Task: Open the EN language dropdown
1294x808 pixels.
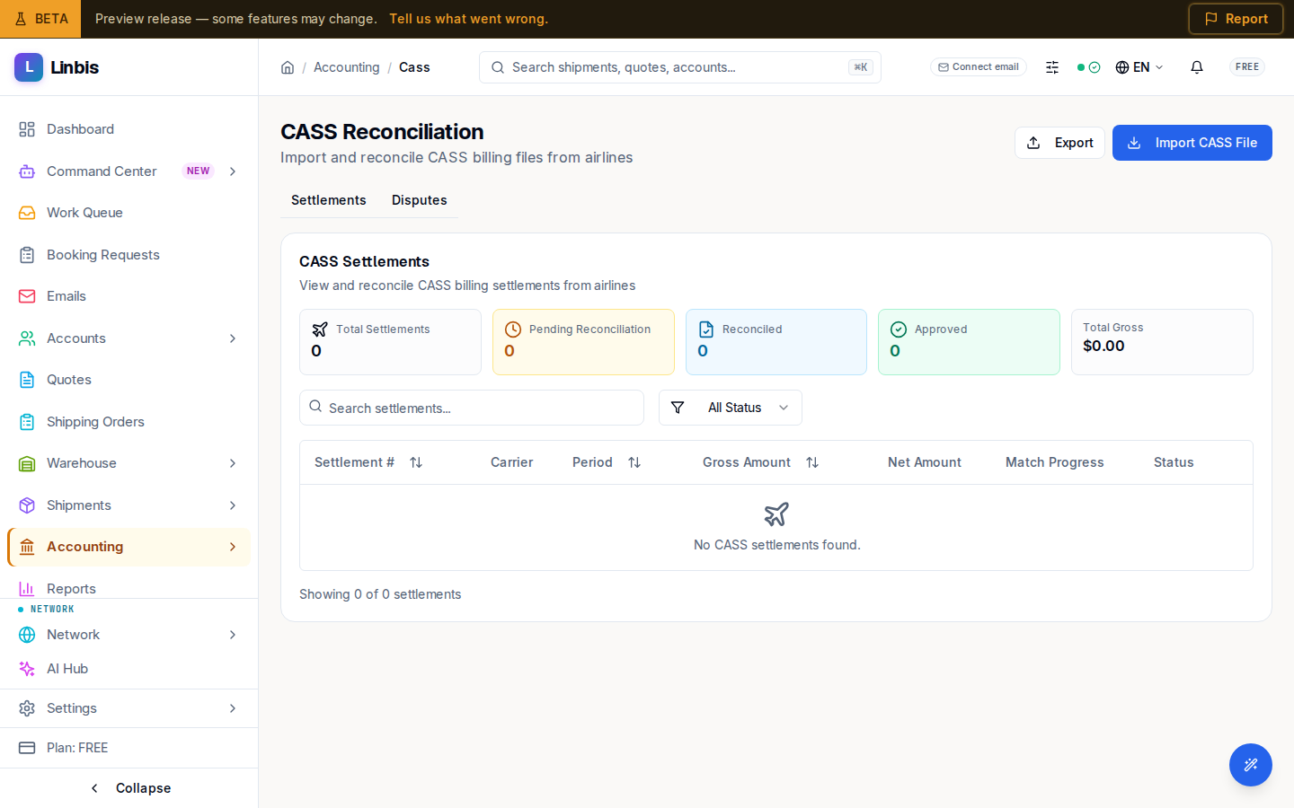Action: (1139, 67)
